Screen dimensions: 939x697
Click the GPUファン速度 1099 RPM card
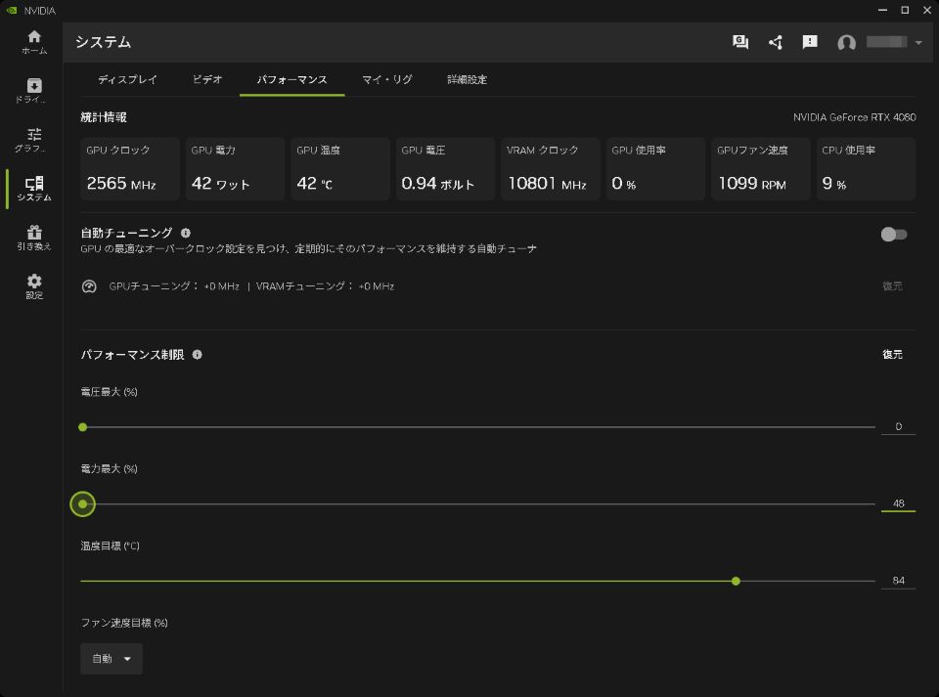click(x=761, y=169)
